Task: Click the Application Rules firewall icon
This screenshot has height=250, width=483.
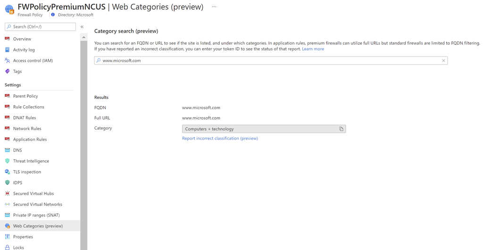Action: tap(8, 139)
